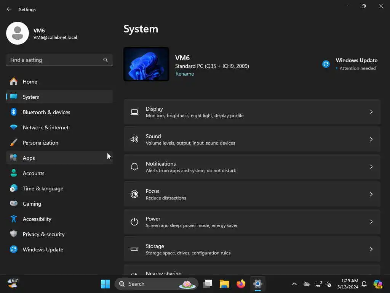Open Network & internet settings
390x293 pixels.
coord(59,127)
